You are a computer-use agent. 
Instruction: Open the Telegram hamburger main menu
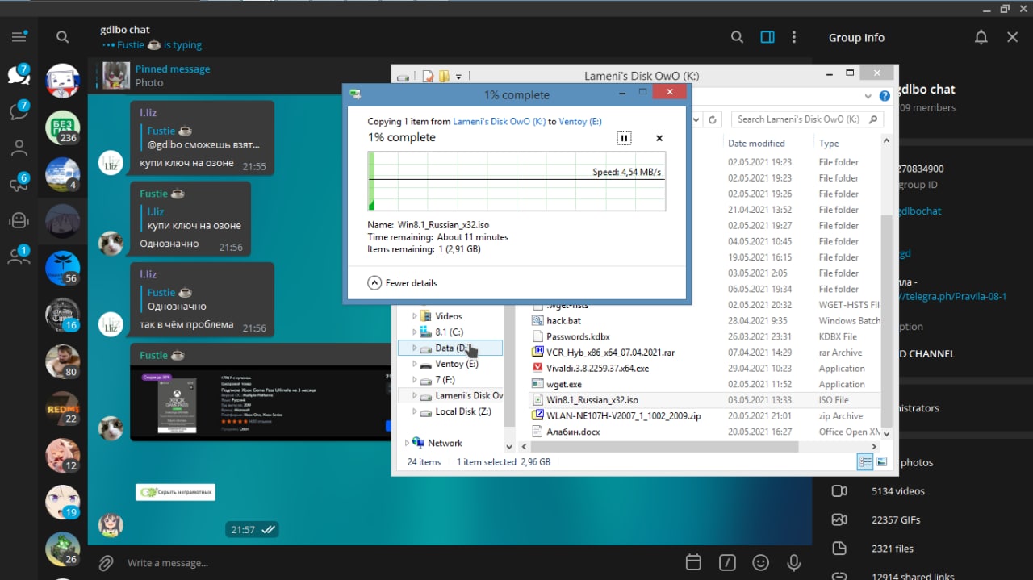point(19,37)
